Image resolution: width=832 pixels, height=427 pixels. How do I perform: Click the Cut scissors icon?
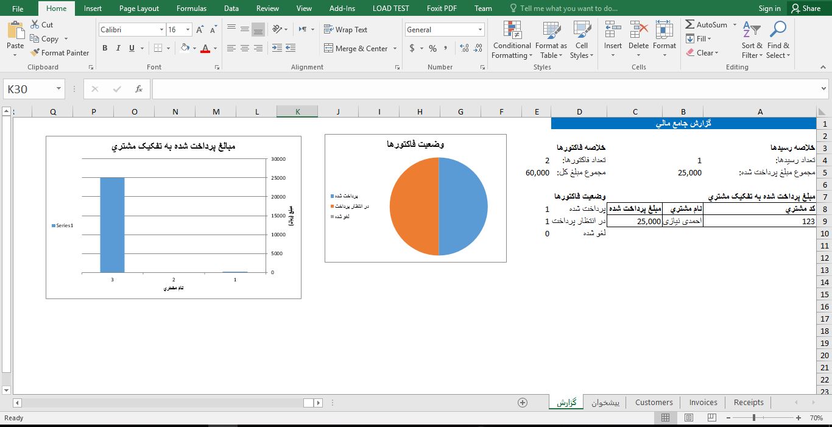click(35, 25)
